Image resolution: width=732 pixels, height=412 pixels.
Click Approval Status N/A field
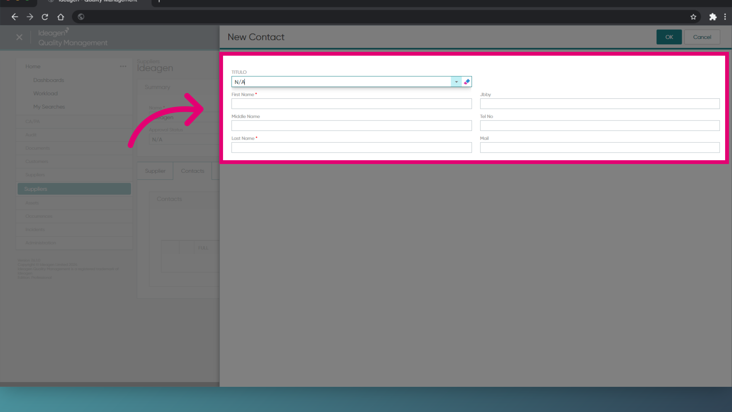(185, 140)
